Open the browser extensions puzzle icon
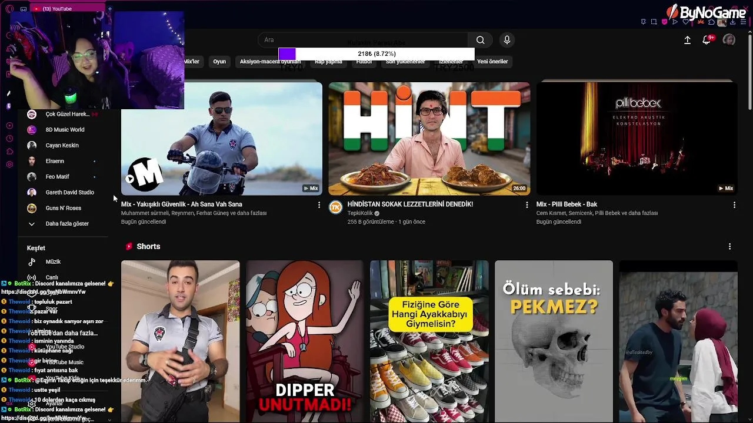Image resolution: width=753 pixels, height=423 pixels. click(x=711, y=22)
